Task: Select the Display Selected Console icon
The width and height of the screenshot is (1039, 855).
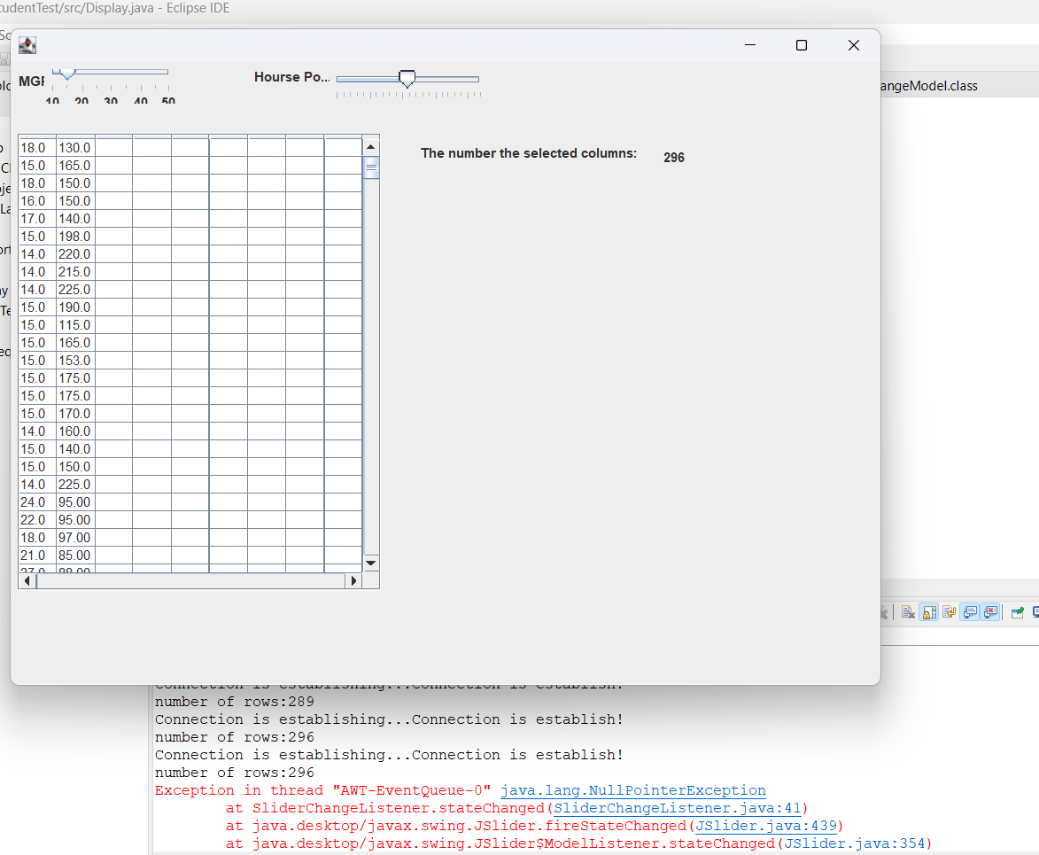Action: [1035, 611]
